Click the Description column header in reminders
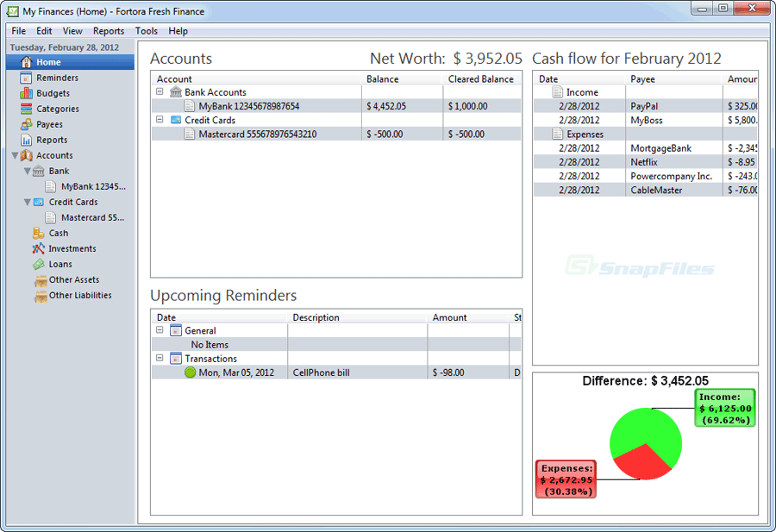The image size is (776, 532). pos(357,317)
